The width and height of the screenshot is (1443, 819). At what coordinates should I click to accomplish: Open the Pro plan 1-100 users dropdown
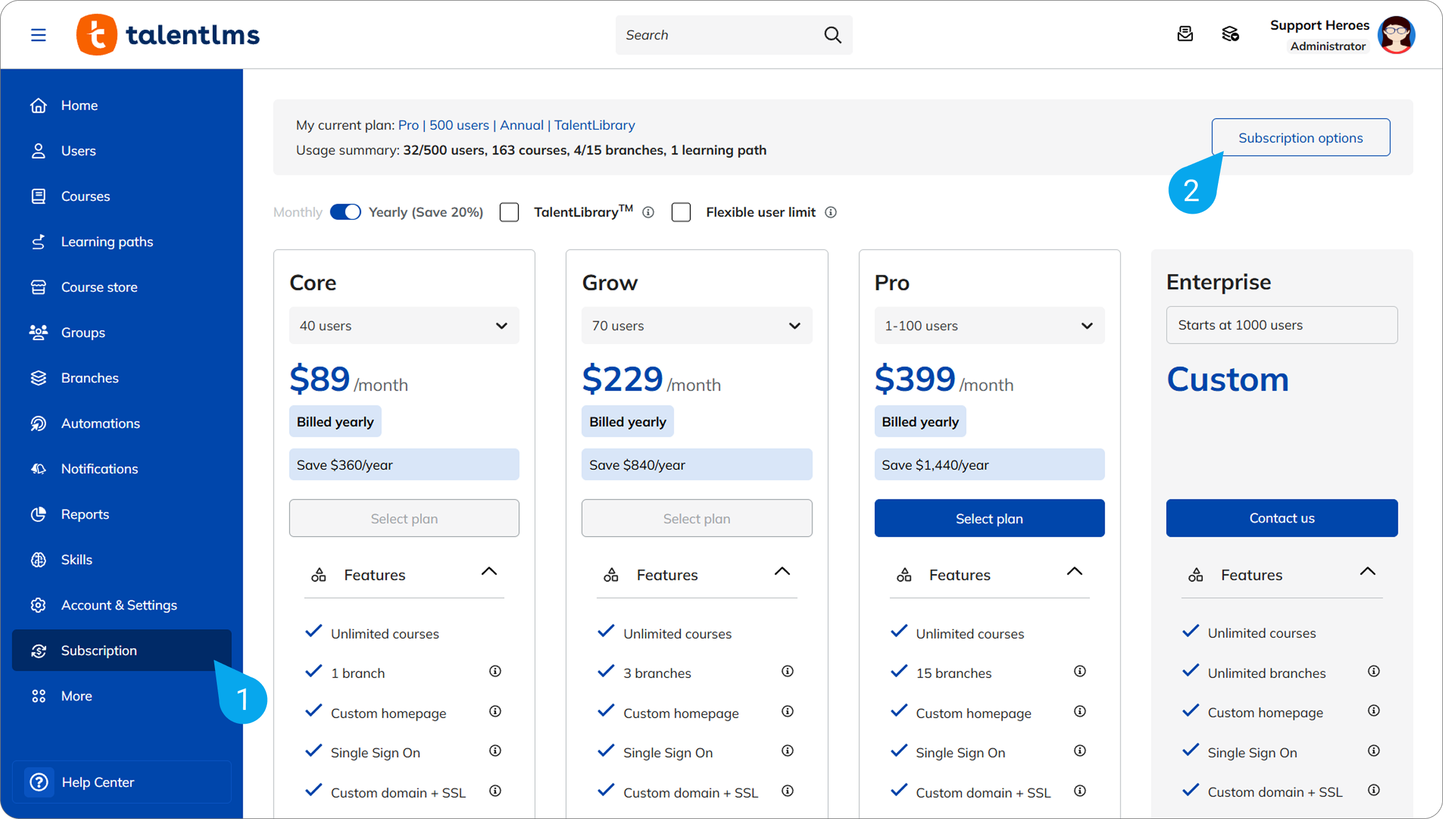click(989, 325)
